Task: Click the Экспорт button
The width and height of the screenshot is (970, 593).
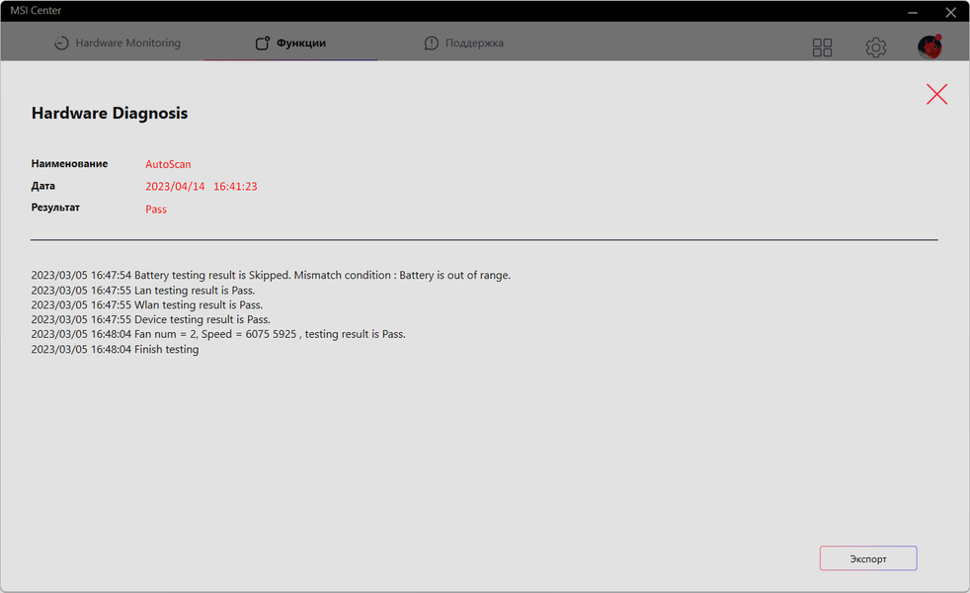Action: tap(868, 558)
